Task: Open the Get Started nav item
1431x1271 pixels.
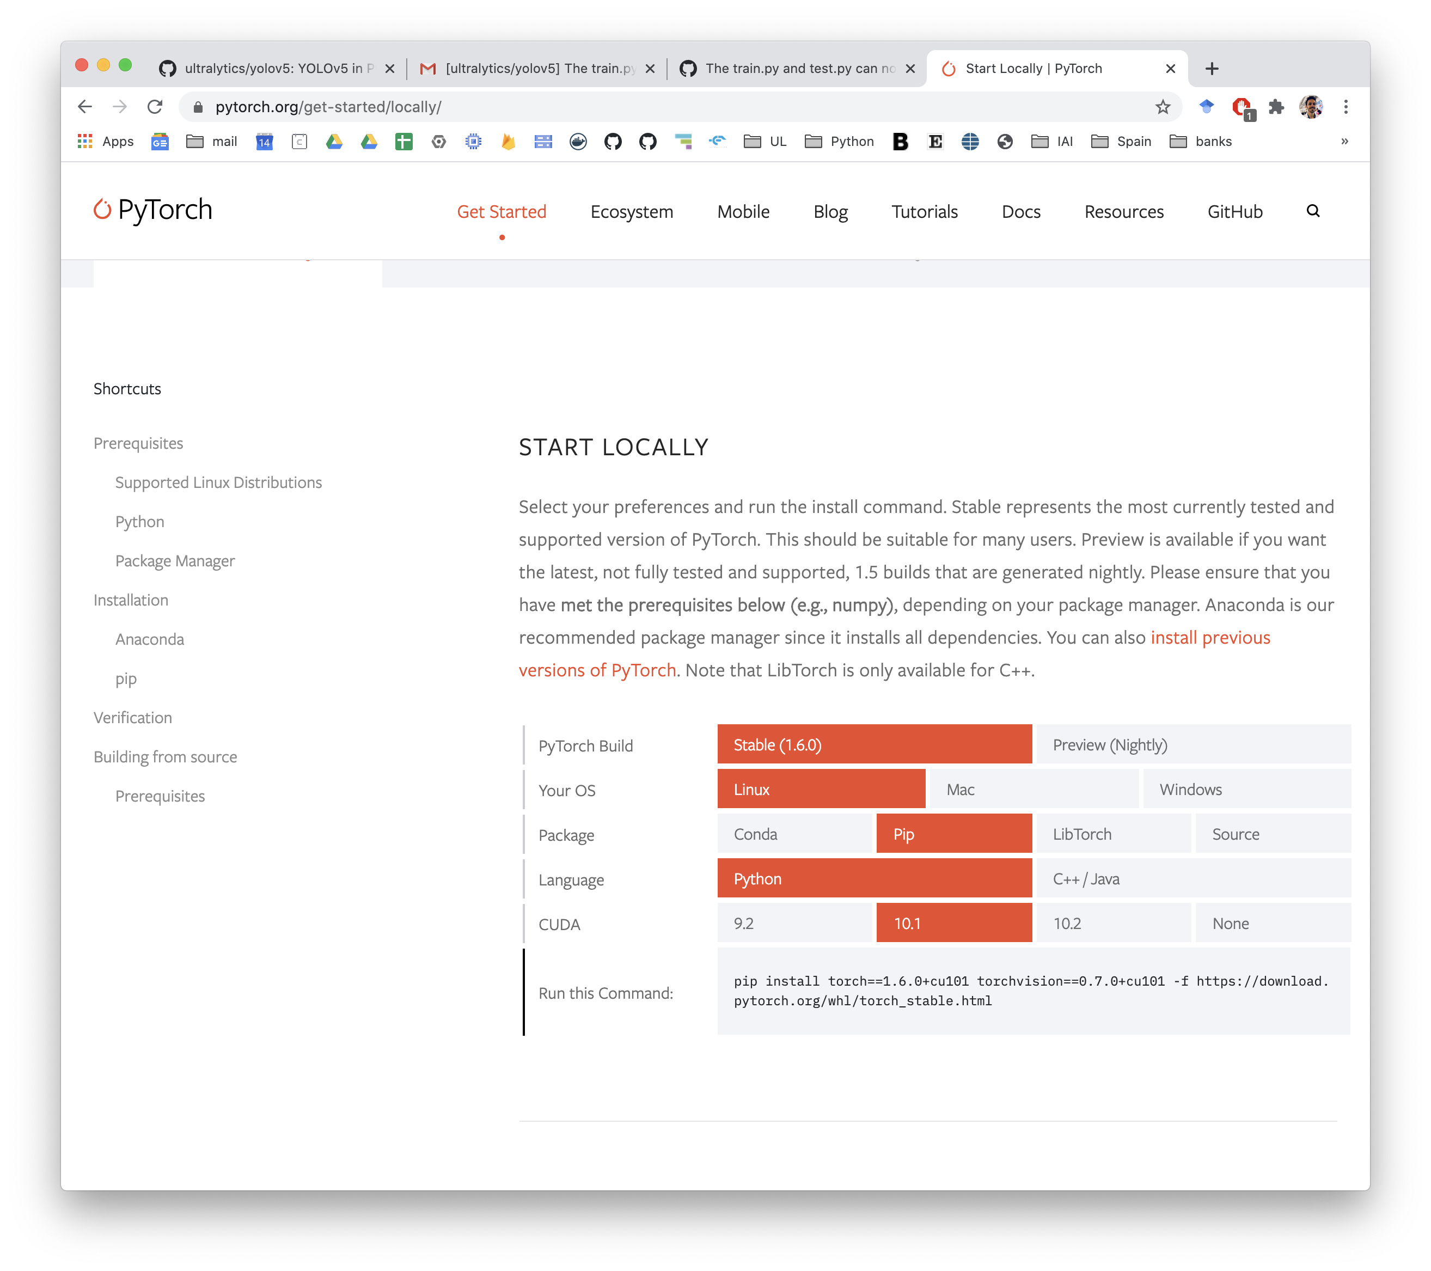Action: pyautogui.click(x=502, y=211)
